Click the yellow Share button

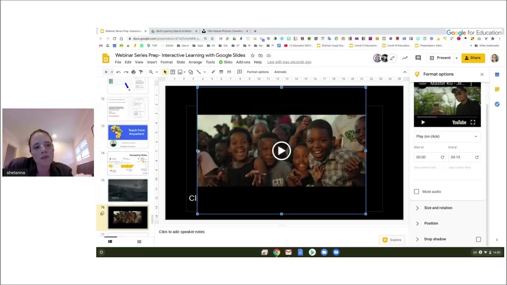pyautogui.click(x=473, y=58)
